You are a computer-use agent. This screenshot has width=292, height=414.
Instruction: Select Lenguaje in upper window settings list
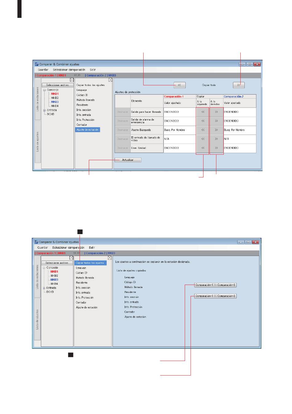[82, 90]
